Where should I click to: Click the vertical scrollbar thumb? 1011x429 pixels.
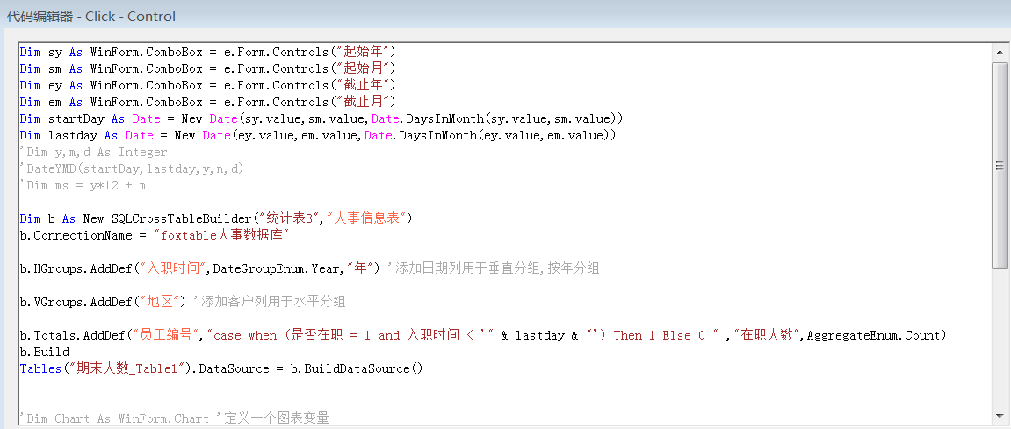(1000, 165)
